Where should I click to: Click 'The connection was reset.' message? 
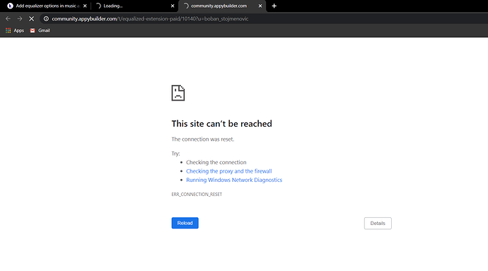(x=203, y=139)
